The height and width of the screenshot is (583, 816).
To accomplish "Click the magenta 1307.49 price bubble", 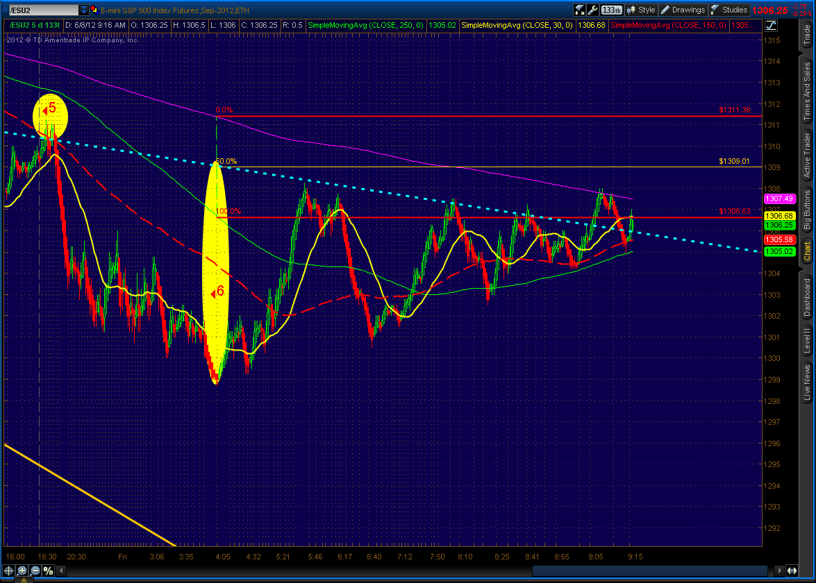I will point(779,198).
